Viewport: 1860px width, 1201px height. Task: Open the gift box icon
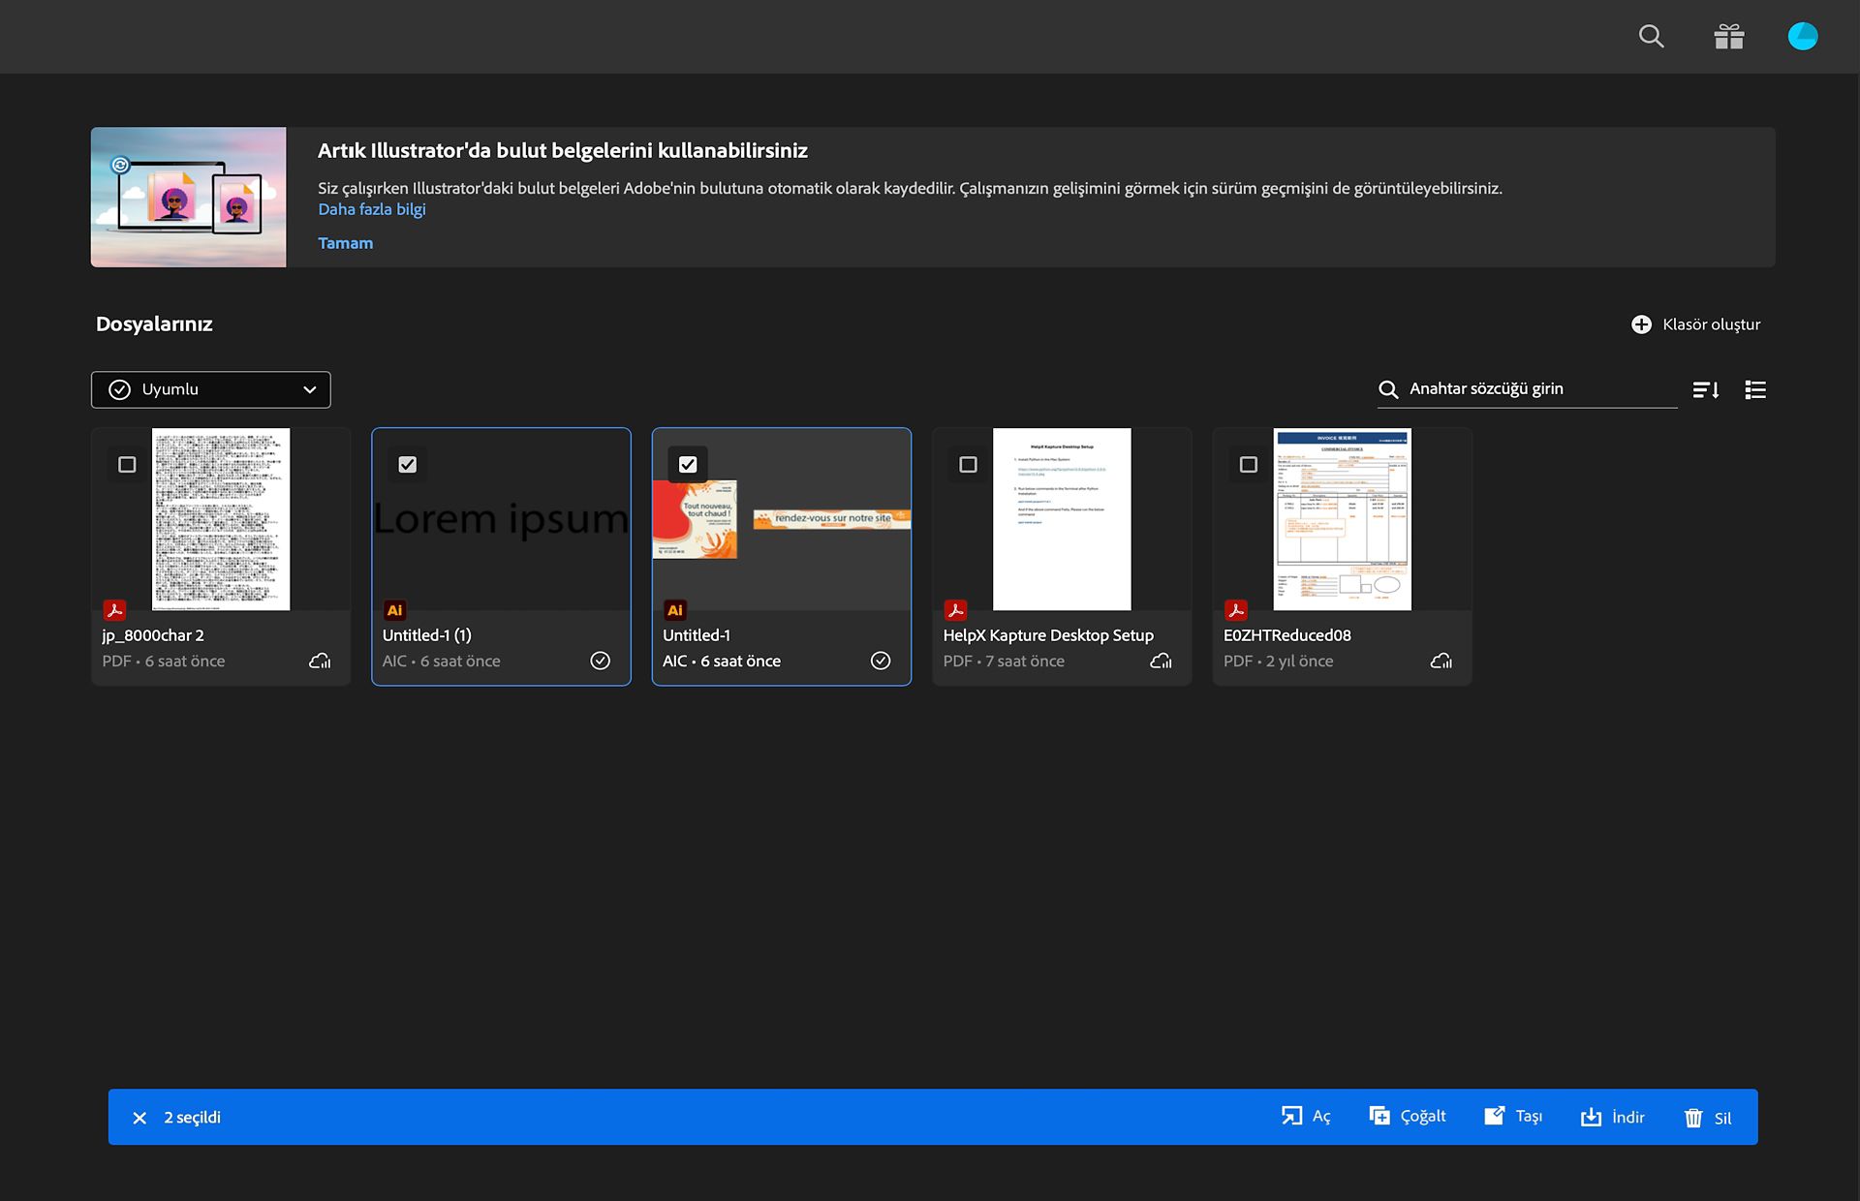[x=1728, y=37]
